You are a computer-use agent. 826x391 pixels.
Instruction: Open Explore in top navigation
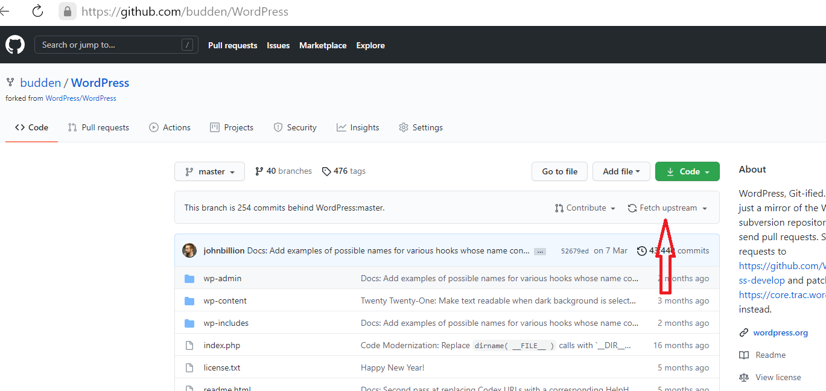tap(370, 45)
